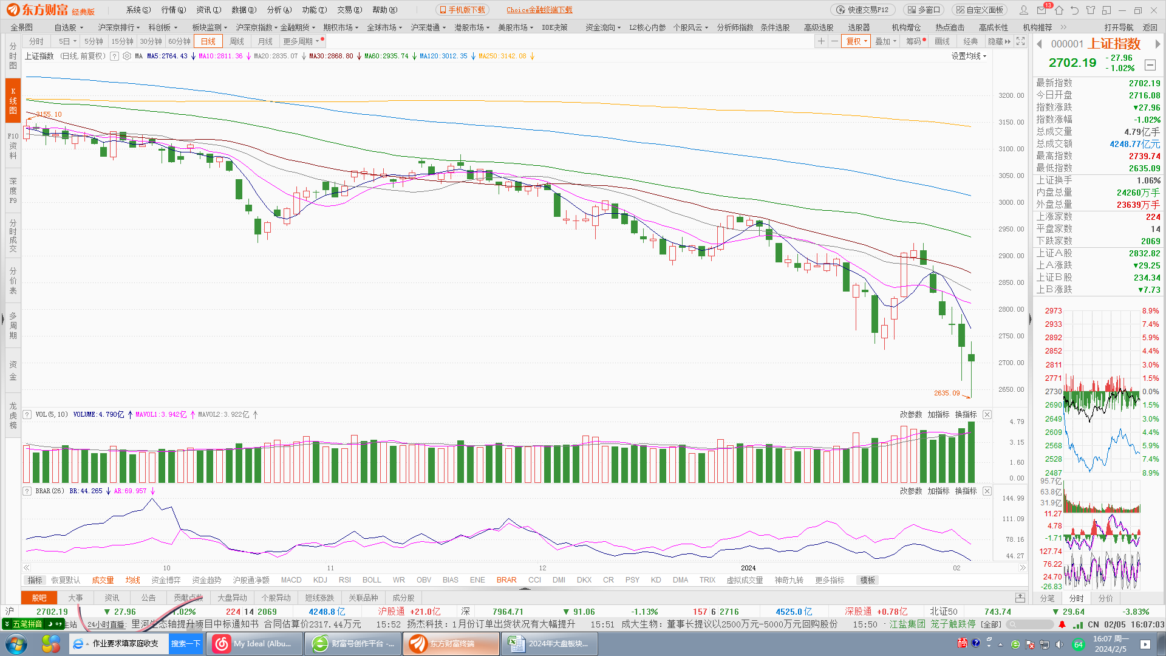The image size is (1166, 656).
Task: Switch to the 月线 monthly tab
Action: [x=265, y=41]
